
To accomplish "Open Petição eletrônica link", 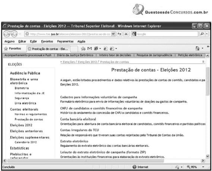I will (x=190, y=55).
